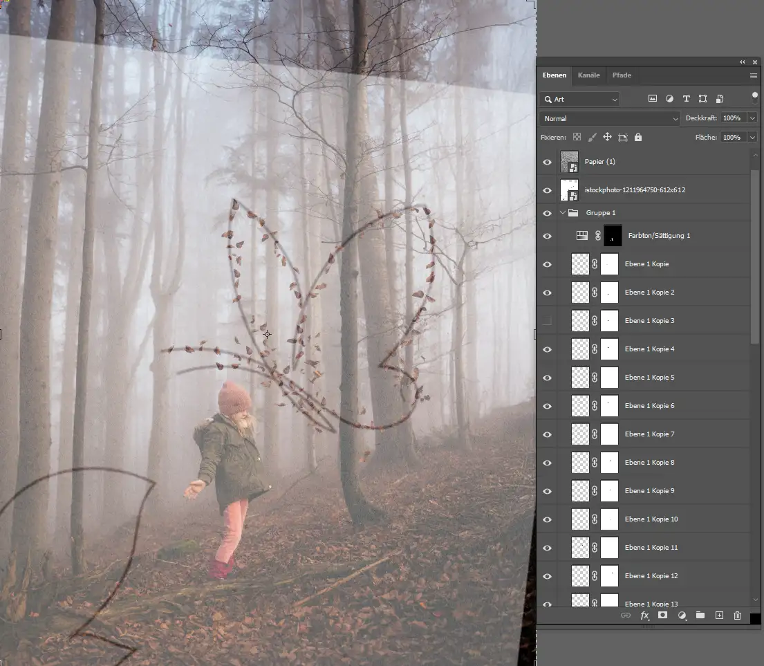Image resolution: width=764 pixels, height=666 pixels.
Task: Click the Deckkraft 100% value field
Action: (x=733, y=118)
